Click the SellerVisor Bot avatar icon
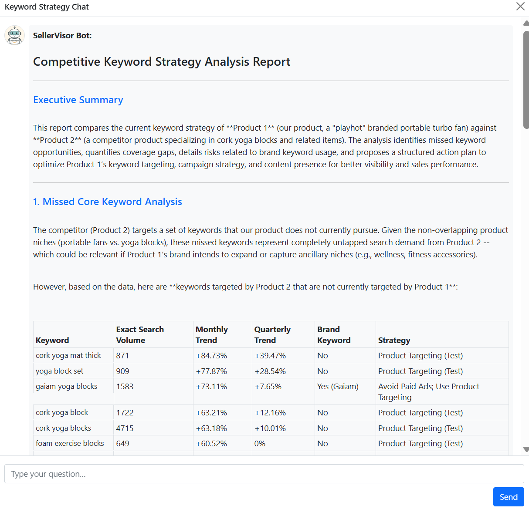 pos(14,35)
